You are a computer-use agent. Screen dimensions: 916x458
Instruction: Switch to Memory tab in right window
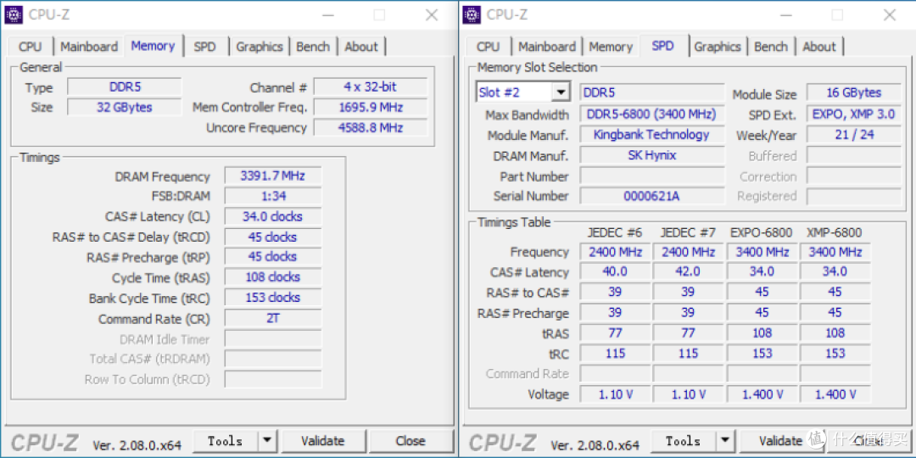pyautogui.click(x=611, y=47)
